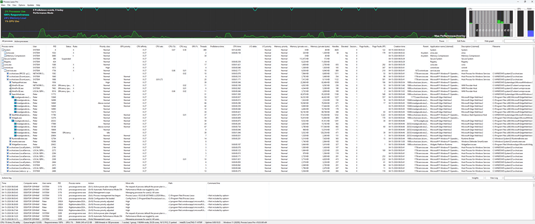Screen dimensions: 535x224
Task: Click the System process icon
Action: point(3,50)
